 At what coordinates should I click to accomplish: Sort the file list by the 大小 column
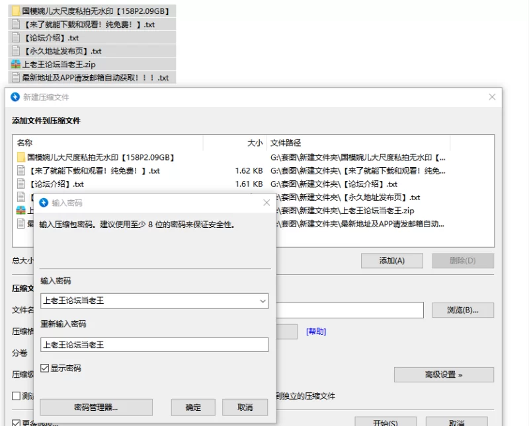[255, 143]
